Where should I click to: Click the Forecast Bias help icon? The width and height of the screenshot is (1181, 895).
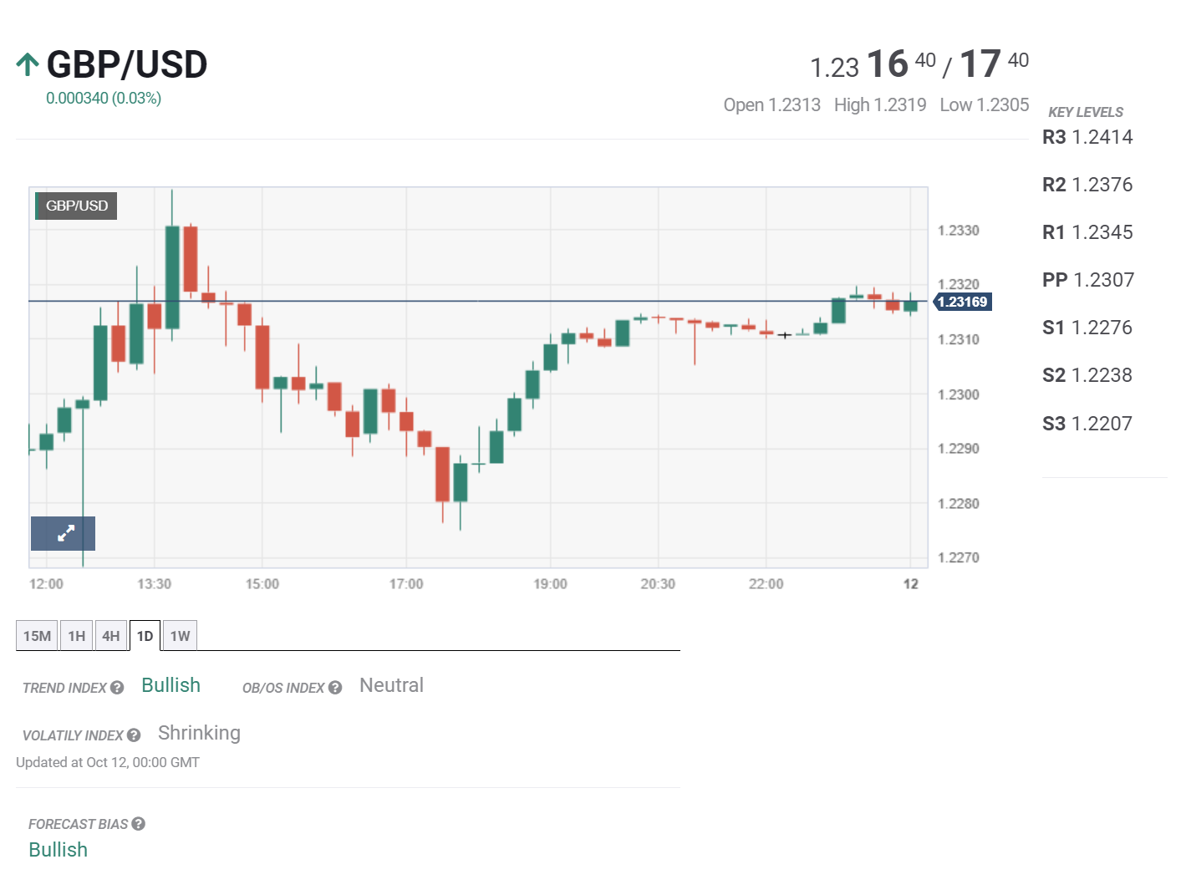[139, 824]
